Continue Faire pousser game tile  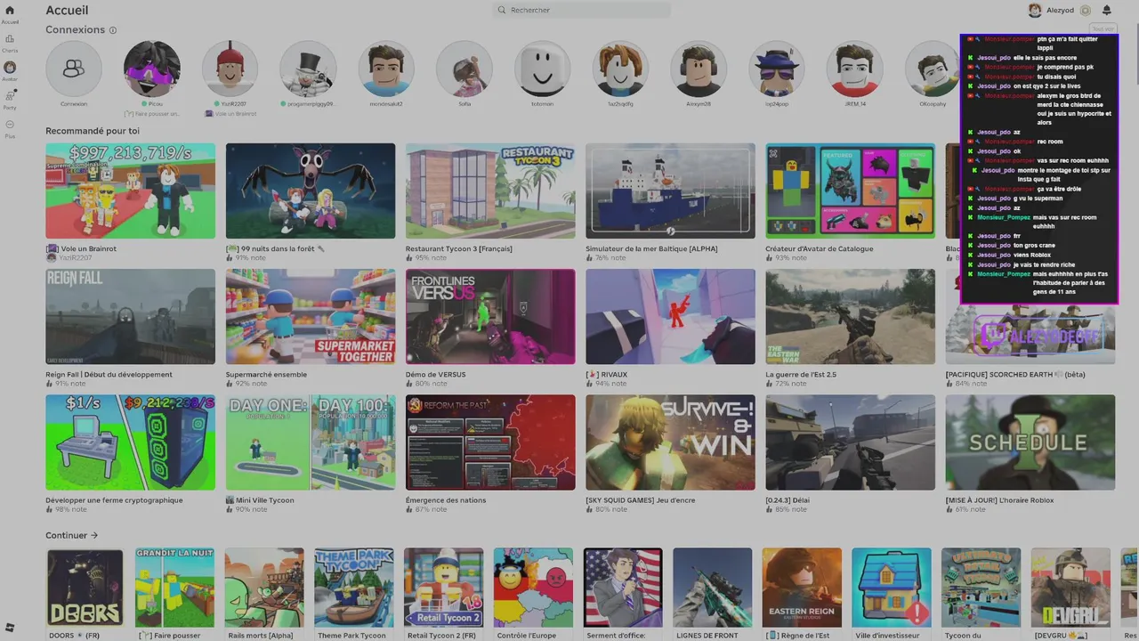coord(175,588)
